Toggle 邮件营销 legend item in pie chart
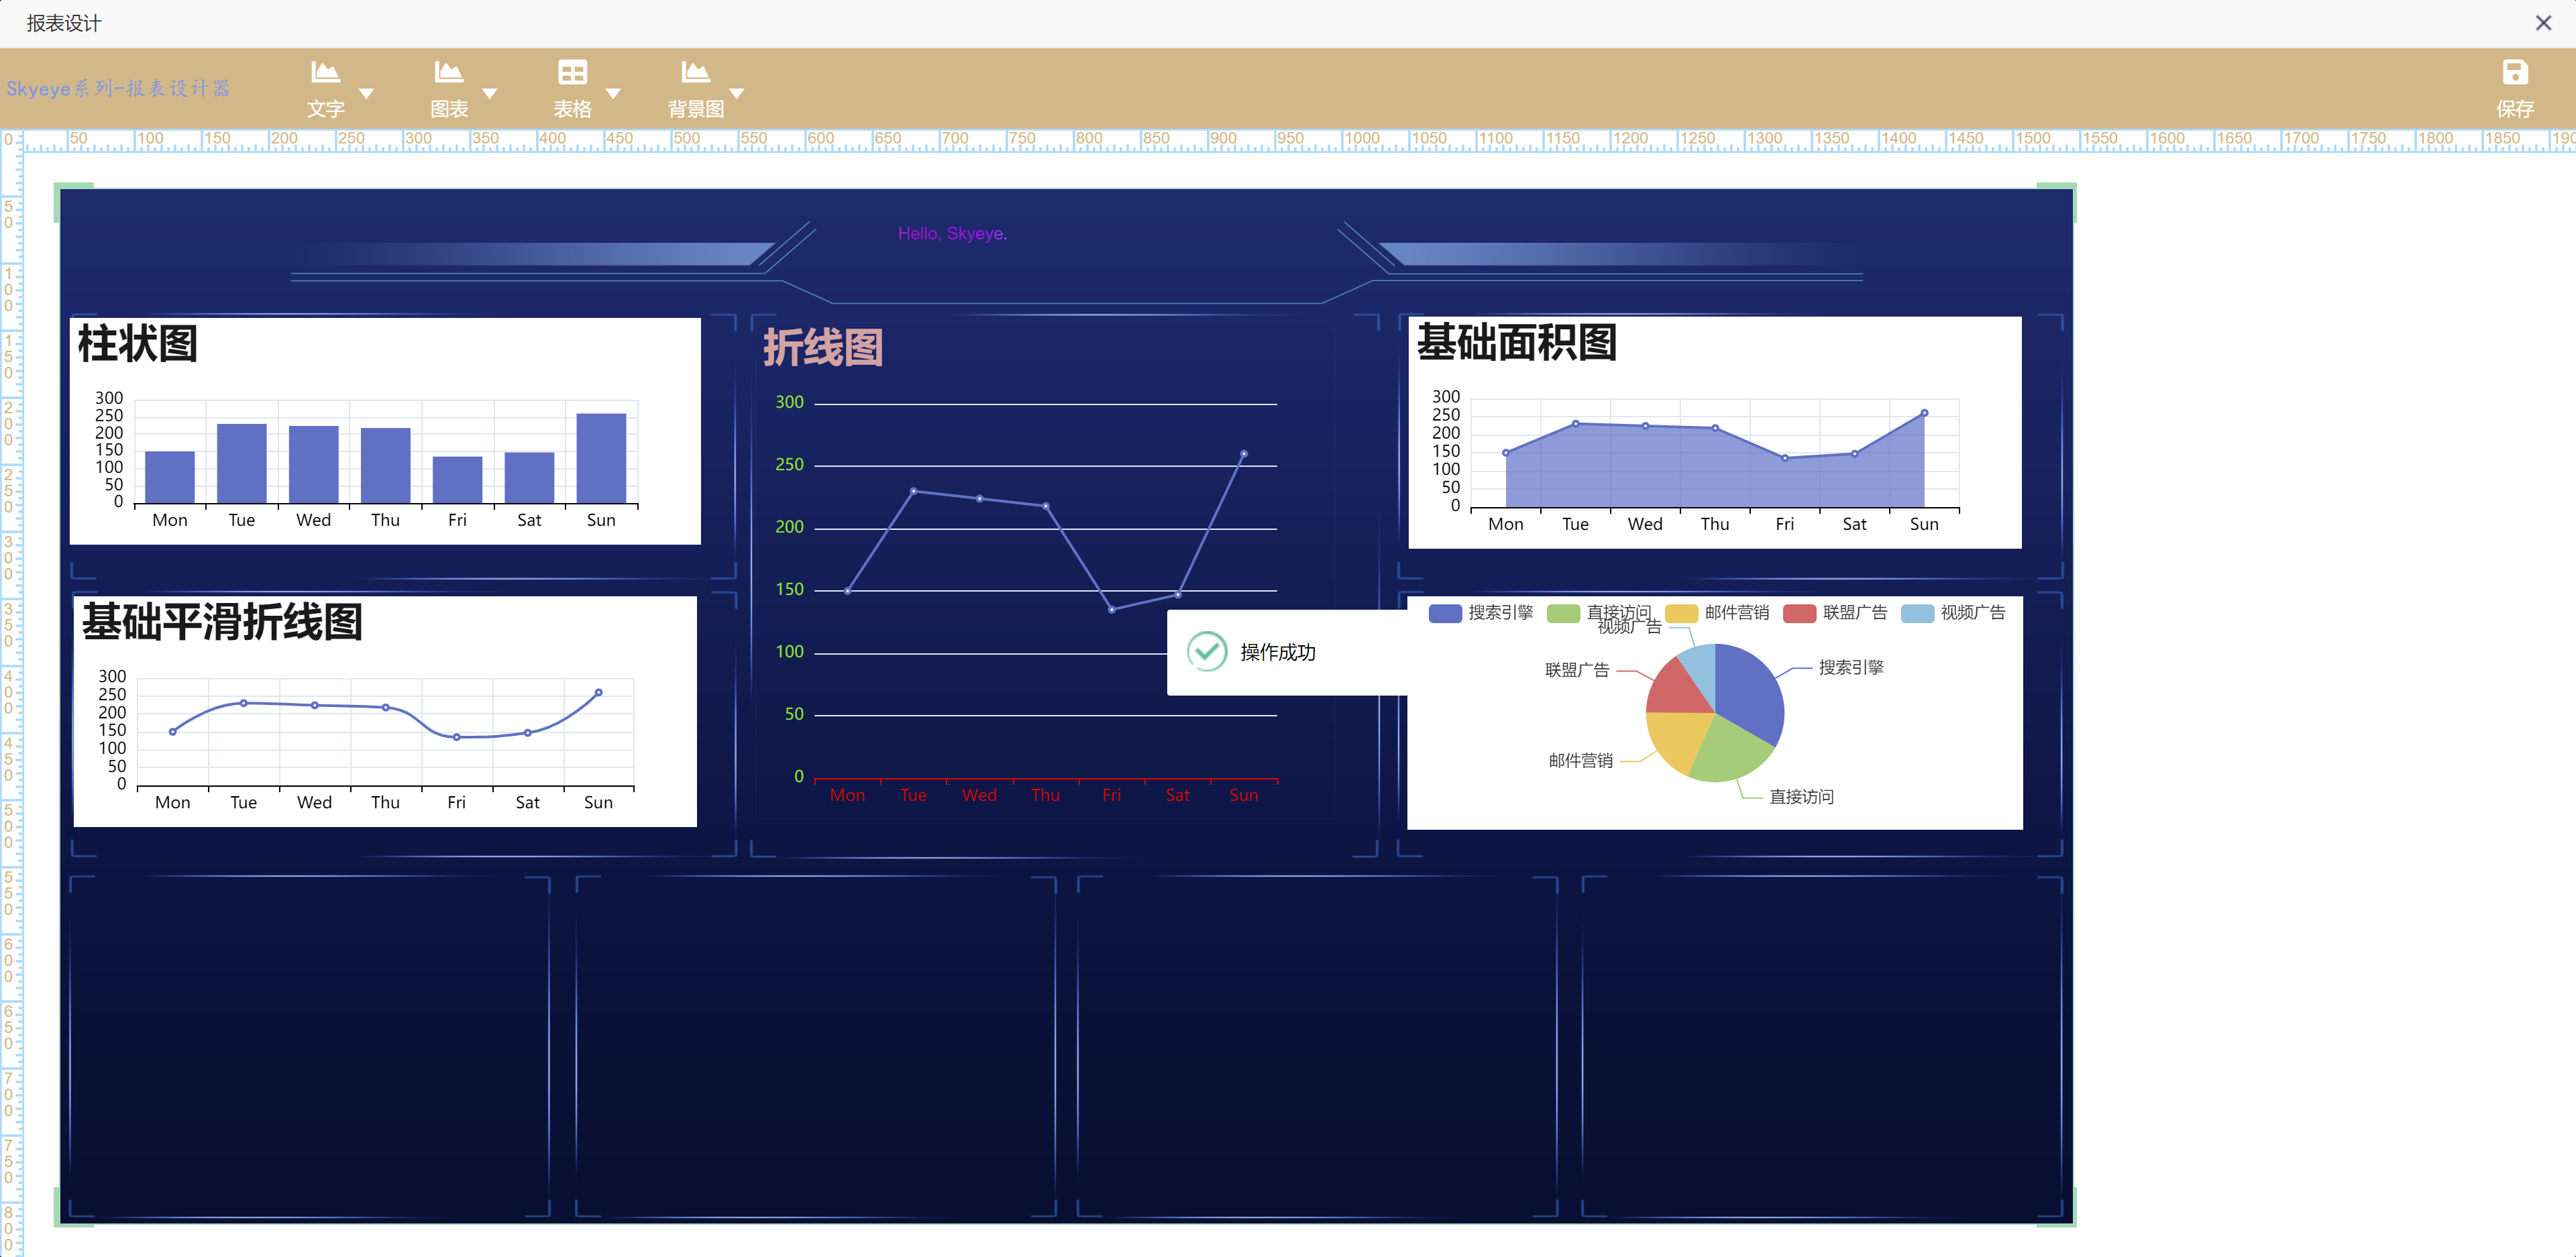Screen dimensions: 2576x1257 point(1716,613)
